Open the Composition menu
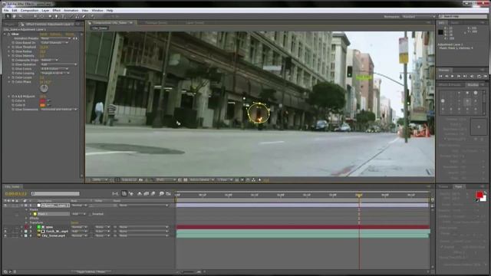The width and height of the screenshot is (491, 276). 29,10
